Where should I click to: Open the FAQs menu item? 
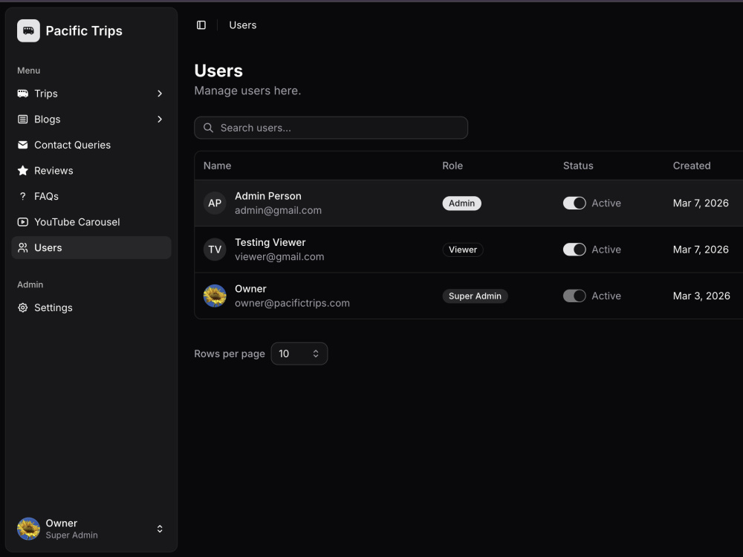(91, 196)
